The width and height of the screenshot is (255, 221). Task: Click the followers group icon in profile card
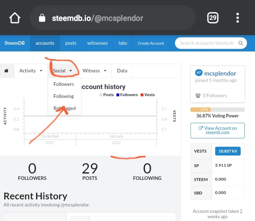[x=198, y=95]
